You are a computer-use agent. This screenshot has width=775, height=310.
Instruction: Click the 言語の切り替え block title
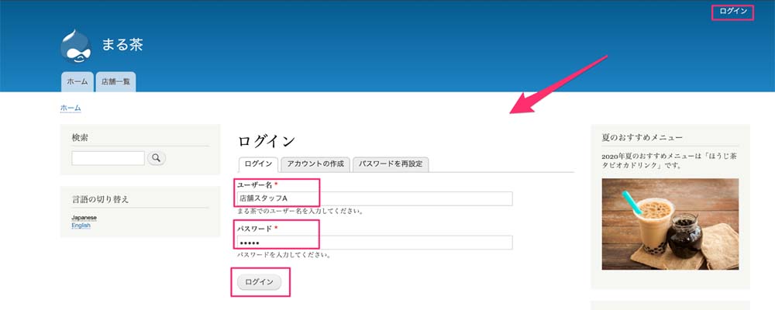pos(100,199)
